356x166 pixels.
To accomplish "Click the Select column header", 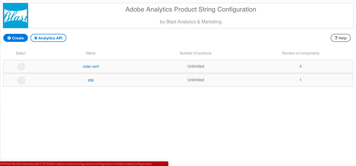I will tap(21, 53).
